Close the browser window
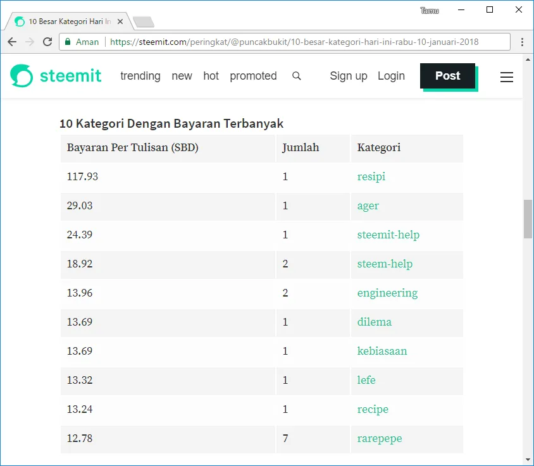Image resolution: width=534 pixels, height=466 pixels. (519, 10)
